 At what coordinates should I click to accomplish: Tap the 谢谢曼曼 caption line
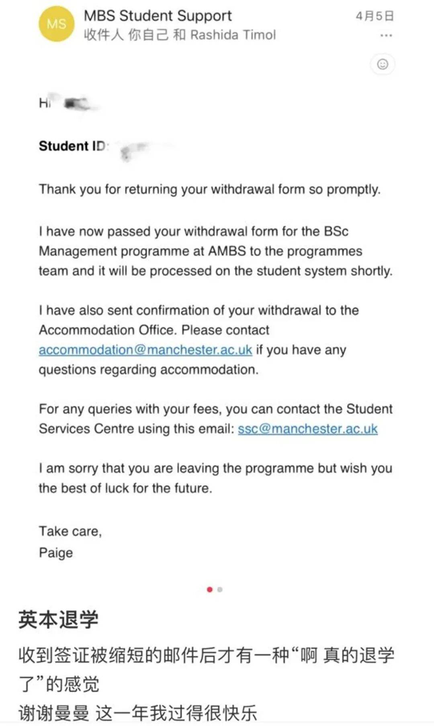137,714
